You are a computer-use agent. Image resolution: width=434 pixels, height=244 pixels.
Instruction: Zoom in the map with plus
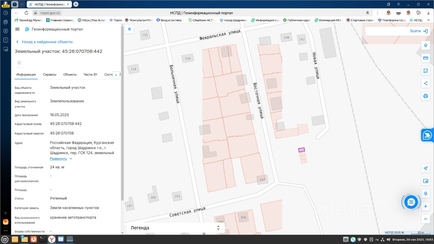426,206
